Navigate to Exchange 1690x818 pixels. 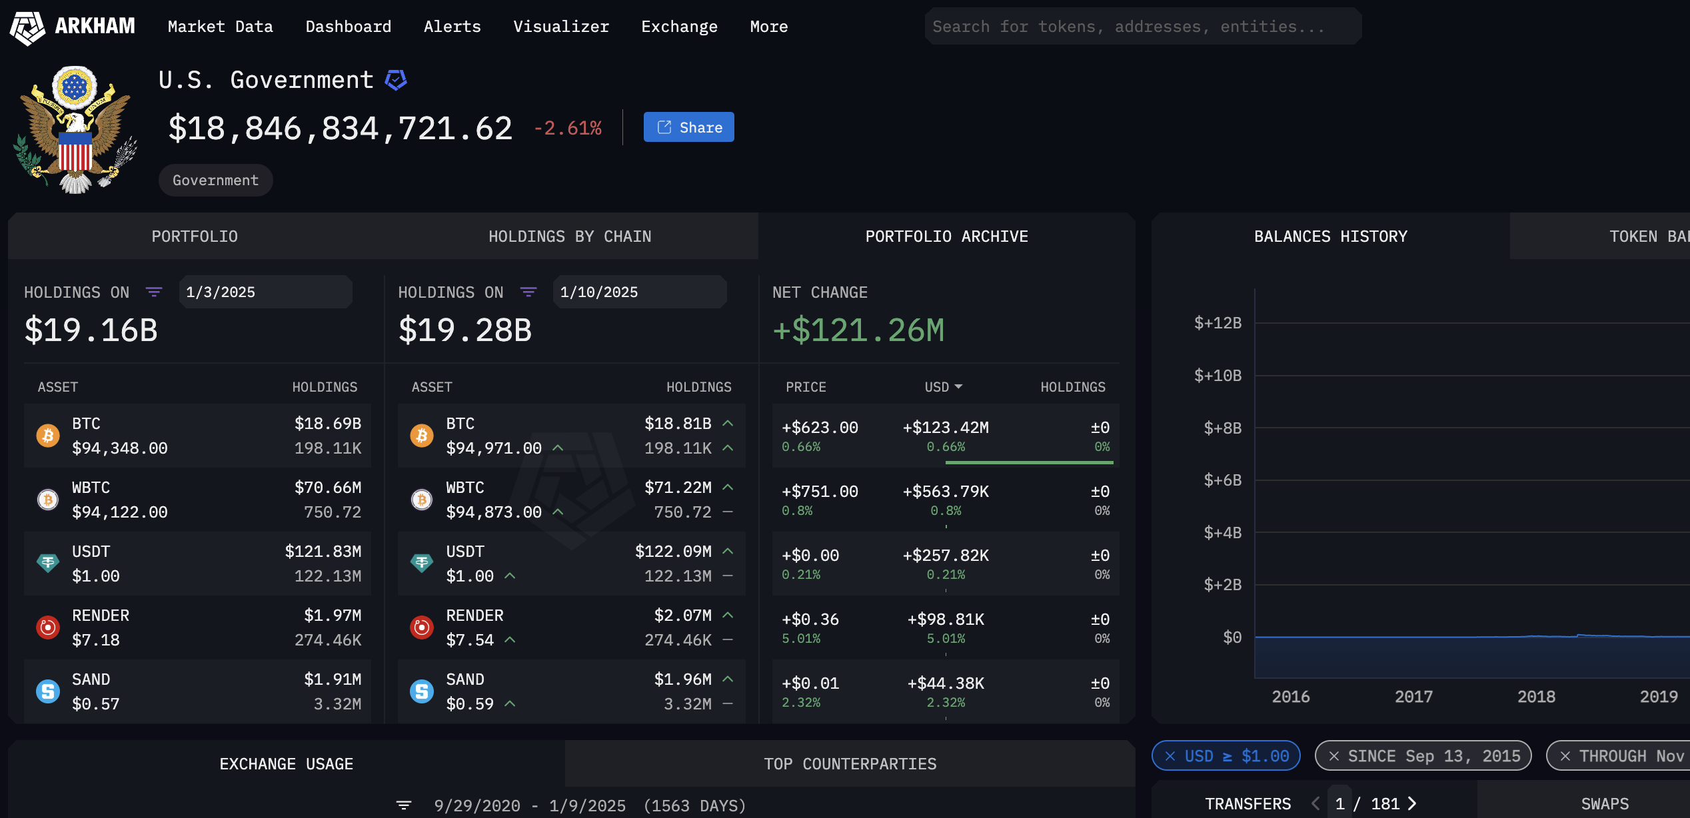[x=679, y=27]
